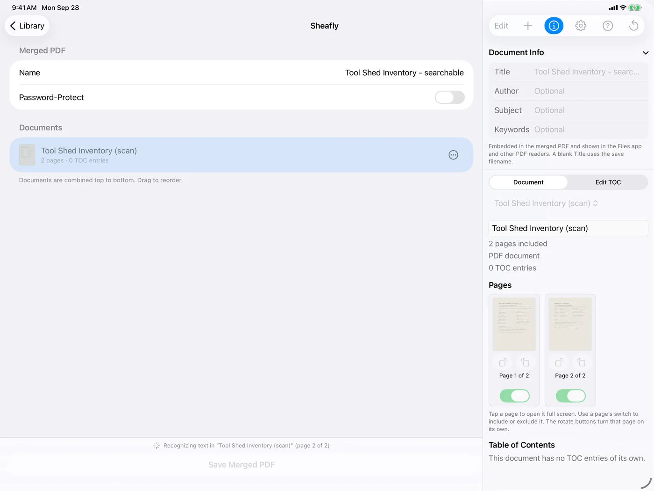Rotate Page 1 of 2 counterclockwise

pyautogui.click(x=503, y=362)
